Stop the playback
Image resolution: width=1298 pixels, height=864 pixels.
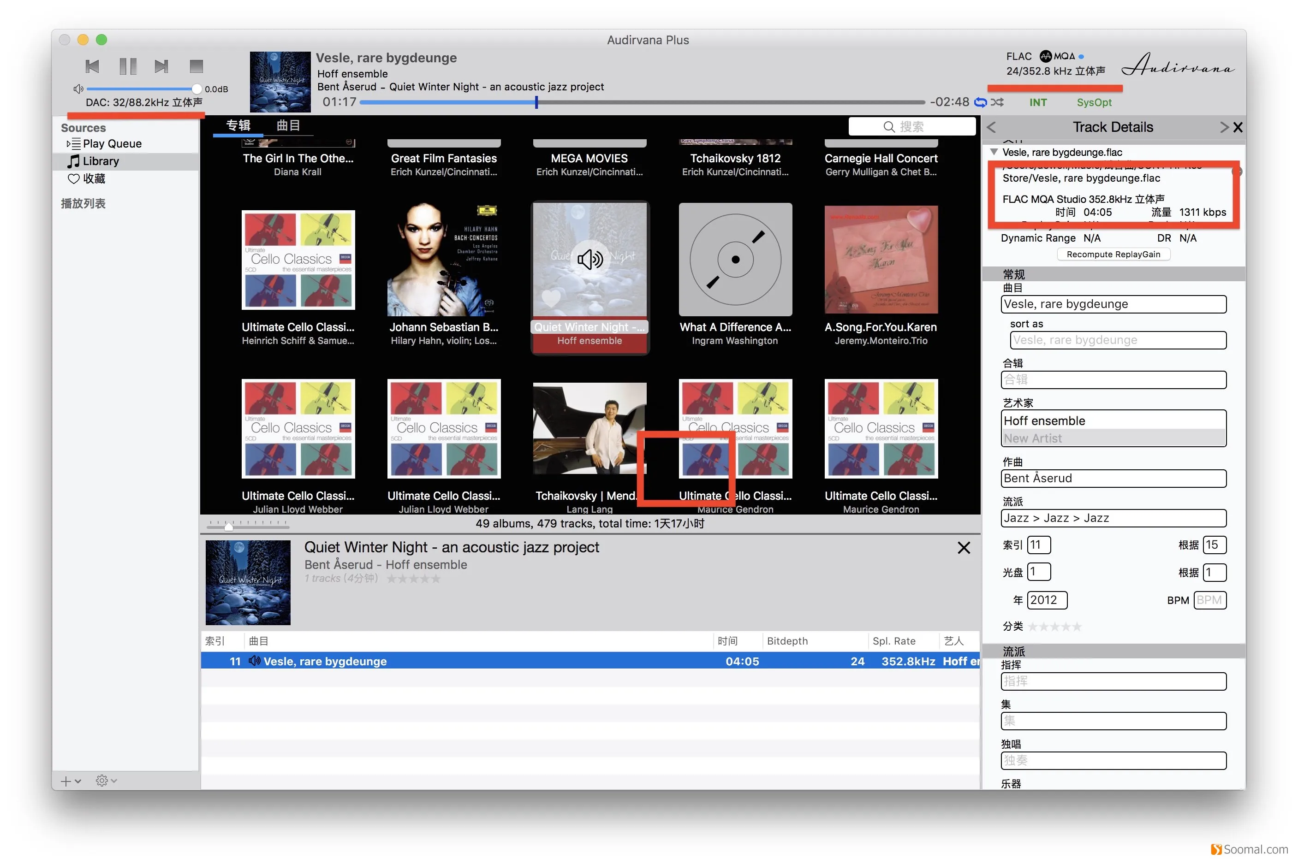click(x=196, y=66)
